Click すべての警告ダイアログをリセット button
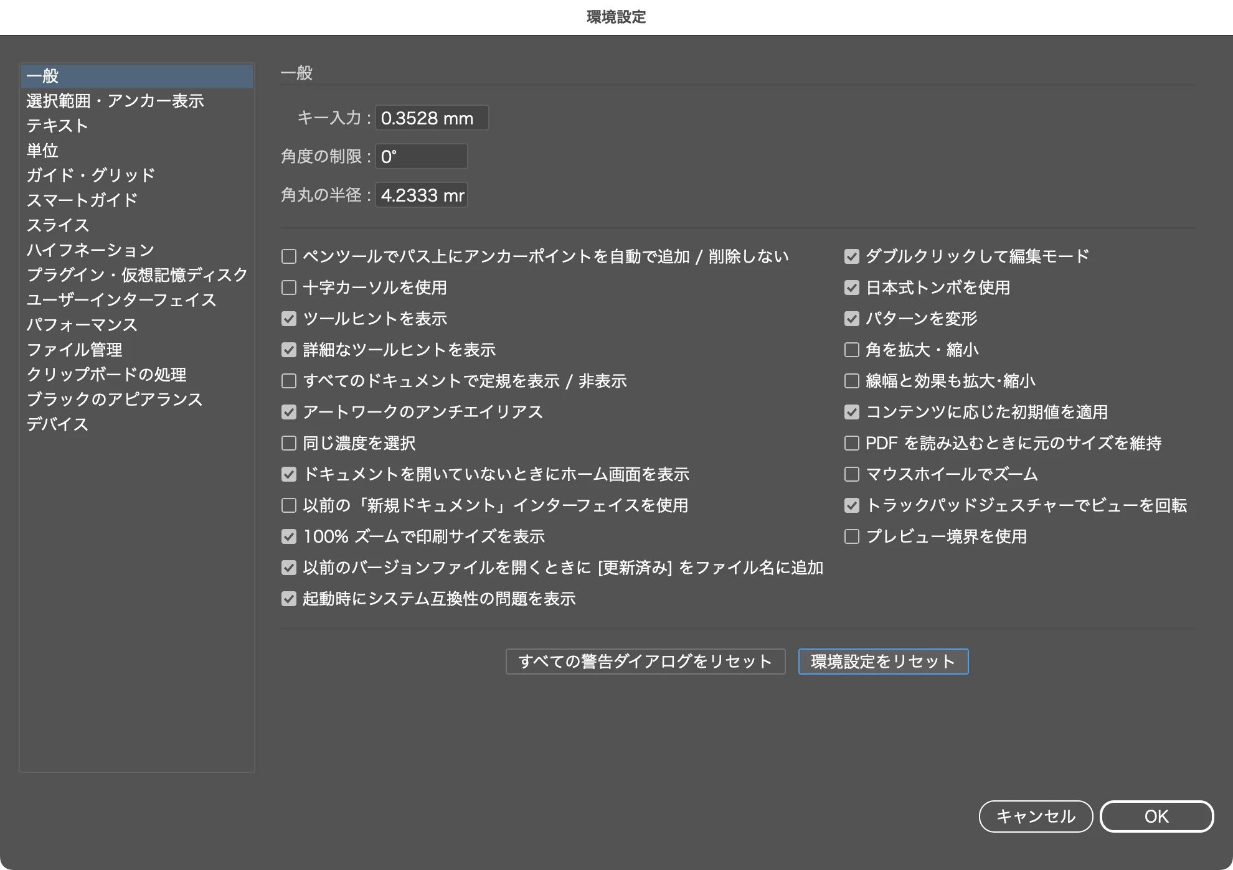 tap(645, 662)
